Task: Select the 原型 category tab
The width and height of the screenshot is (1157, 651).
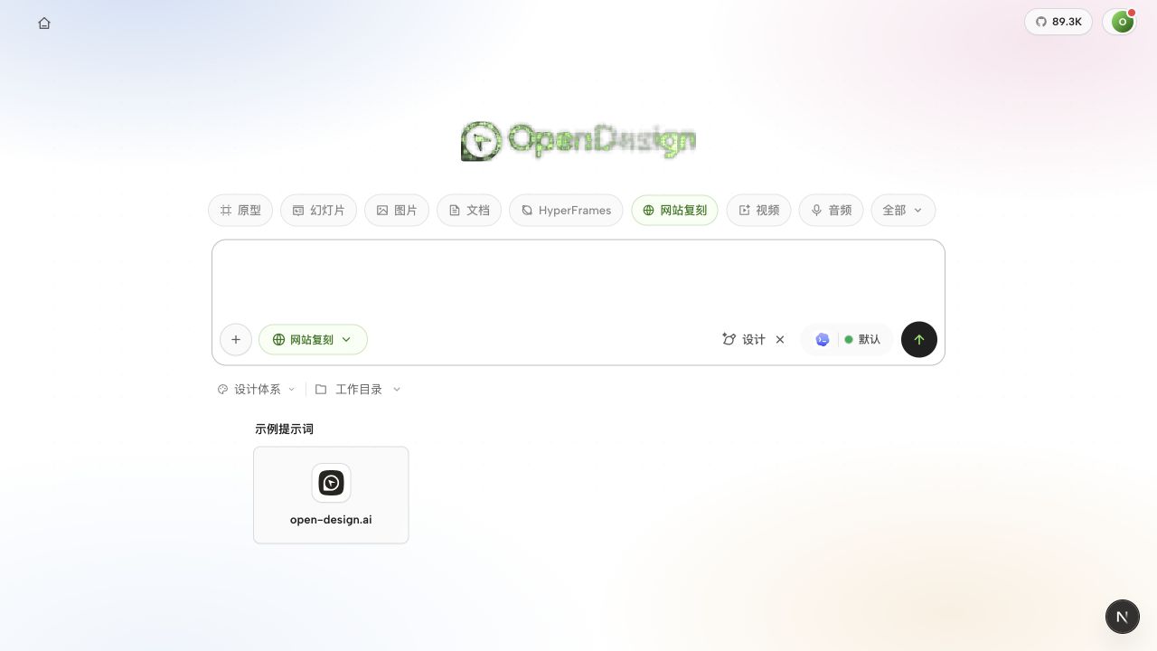Action: tap(240, 210)
